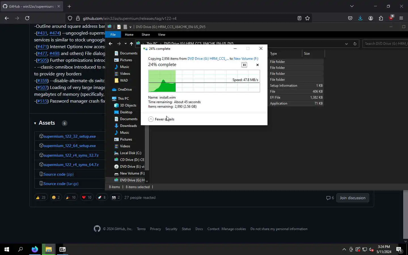Click the browser address bar URL
This screenshot has width=408, height=255.
coord(129,18)
